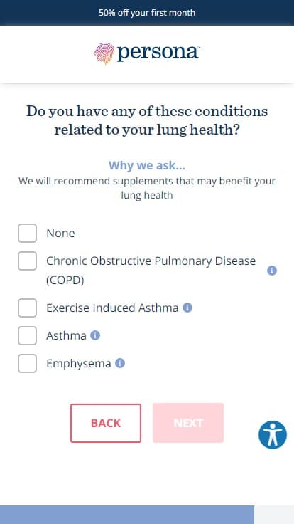Check the Chronic Obstructive Pulmonary Disease box

(x=27, y=261)
